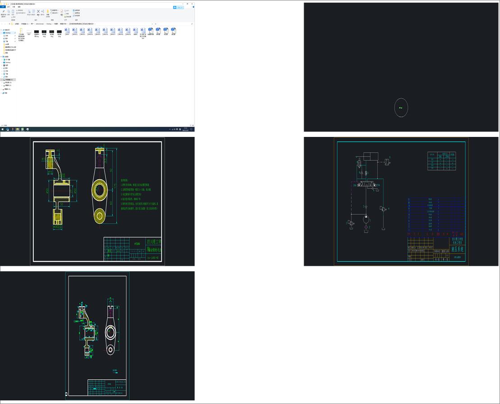Click Desktop in the address breadcrumb
Viewport: 500px width, 404px height.
[x=49, y=24]
